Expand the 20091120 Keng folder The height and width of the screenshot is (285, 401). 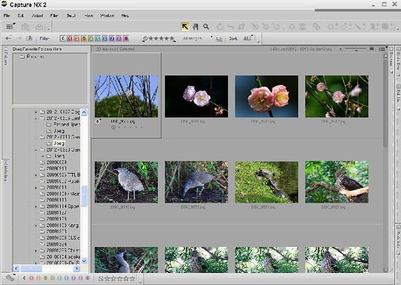pos(36,226)
